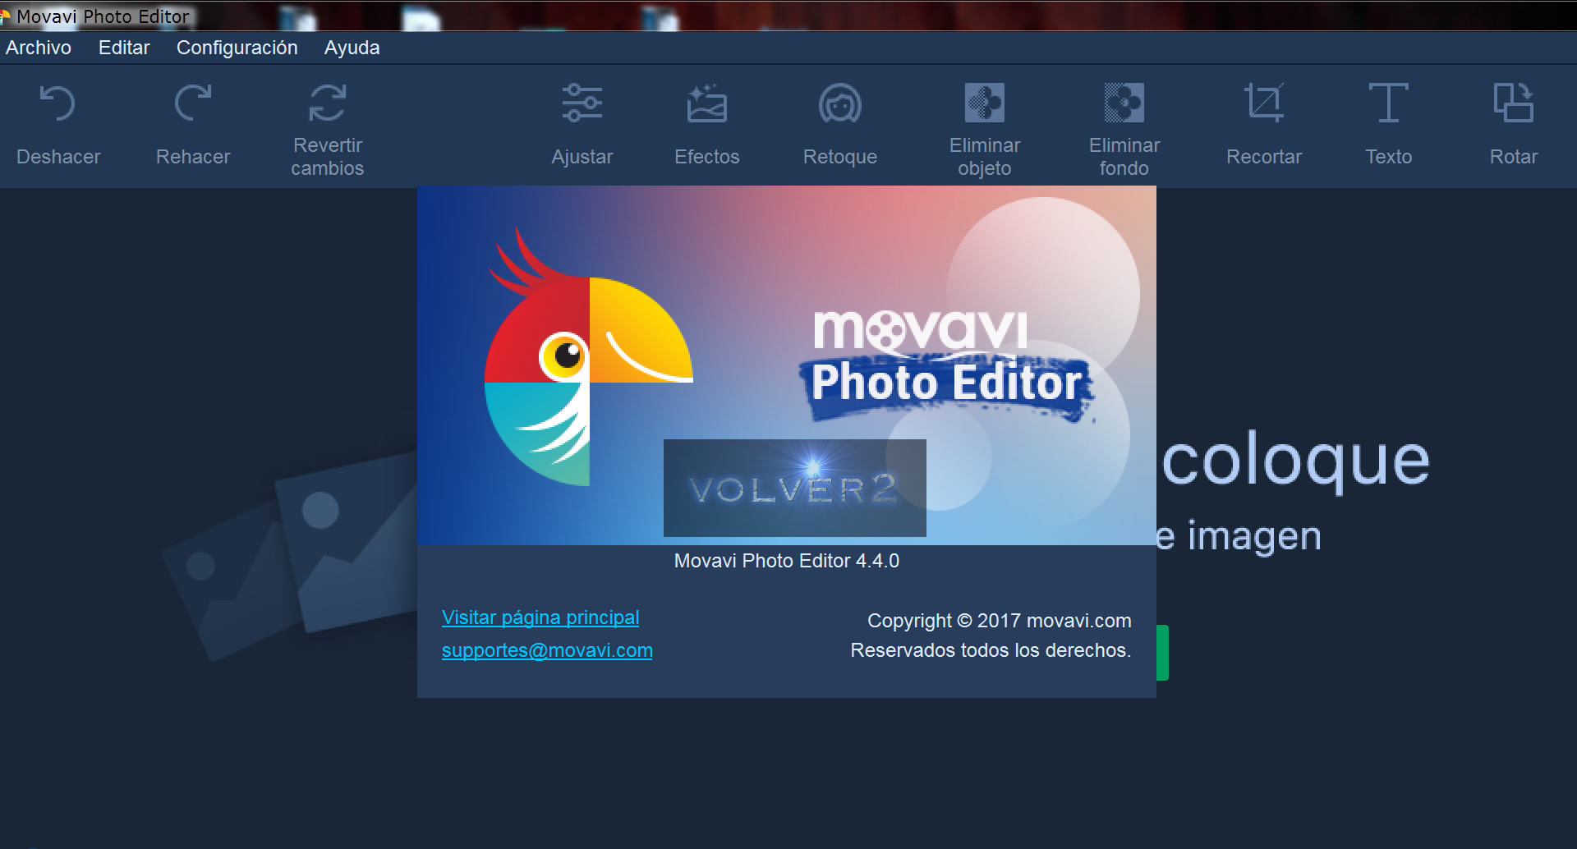
Task: Click the green button behind the about dialog
Action: tap(1162, 653)
